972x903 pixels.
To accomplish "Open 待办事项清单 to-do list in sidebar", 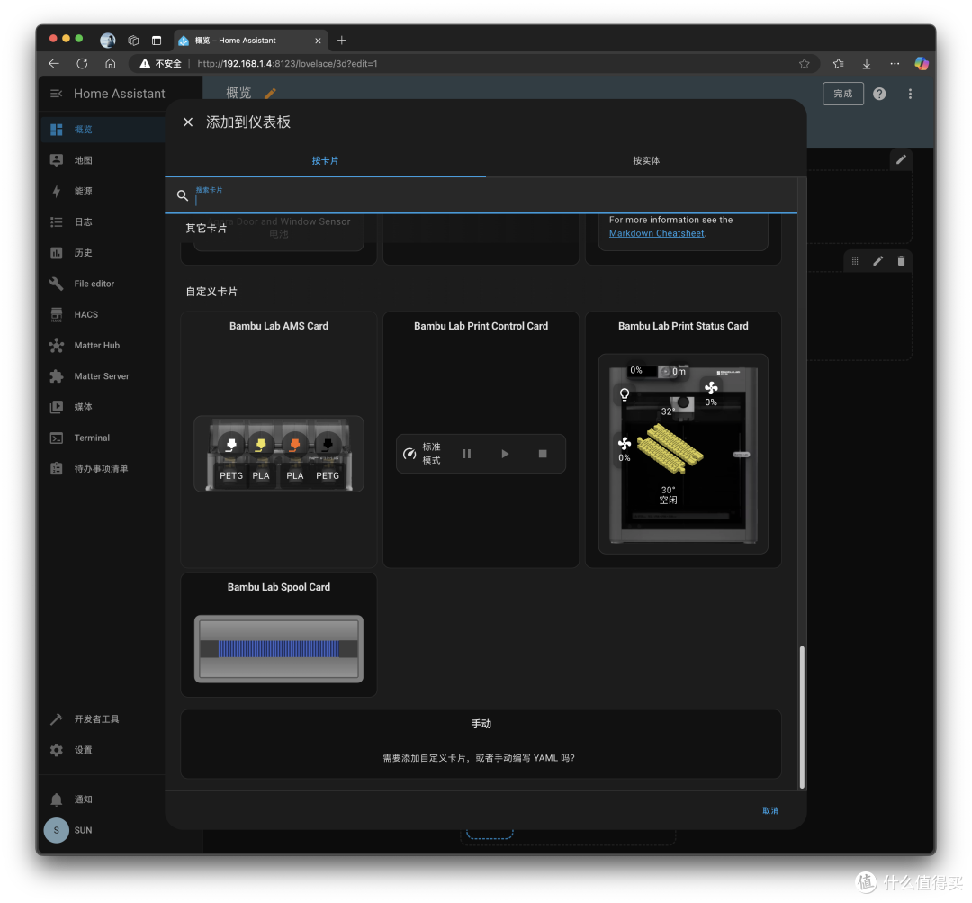I will [x=103, y=469].
